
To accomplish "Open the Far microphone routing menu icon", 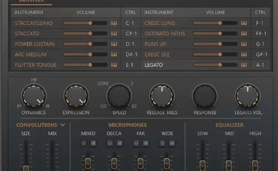I will (146, 143).
